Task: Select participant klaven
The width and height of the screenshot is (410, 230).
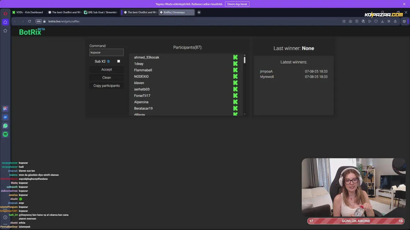Action: coord(139,83)
